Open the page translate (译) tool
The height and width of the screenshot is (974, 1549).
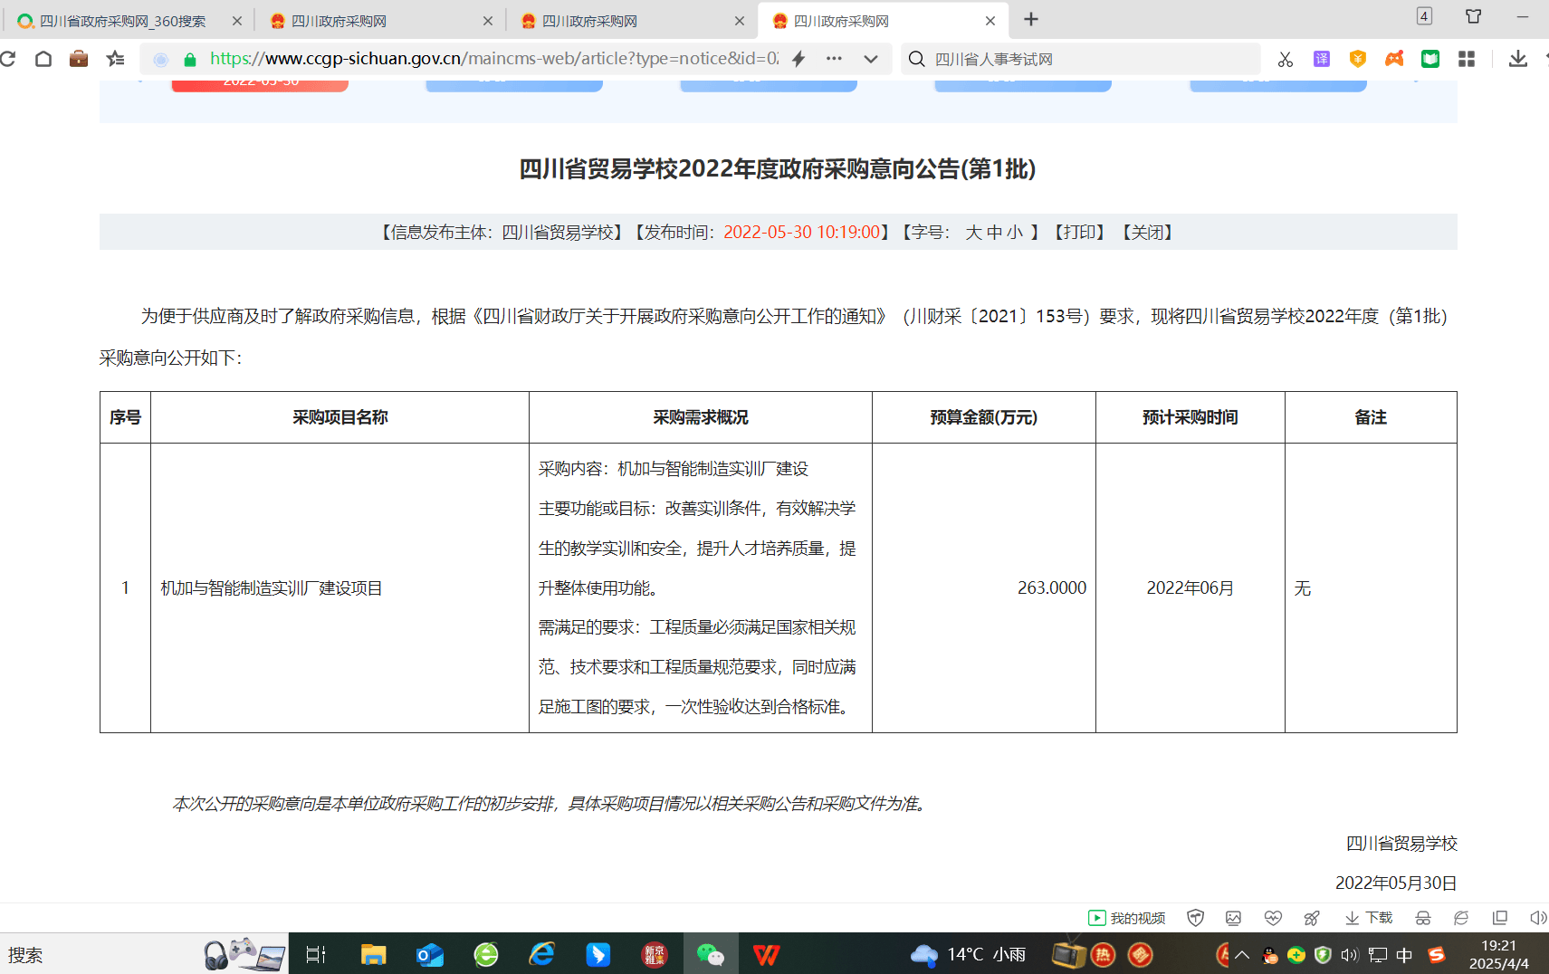(1322, 59)
